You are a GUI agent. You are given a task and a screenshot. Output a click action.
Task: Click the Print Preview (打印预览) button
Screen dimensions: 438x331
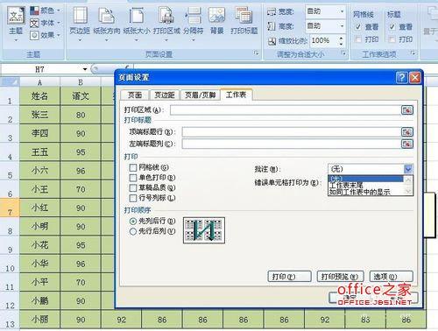click(340, 277)
